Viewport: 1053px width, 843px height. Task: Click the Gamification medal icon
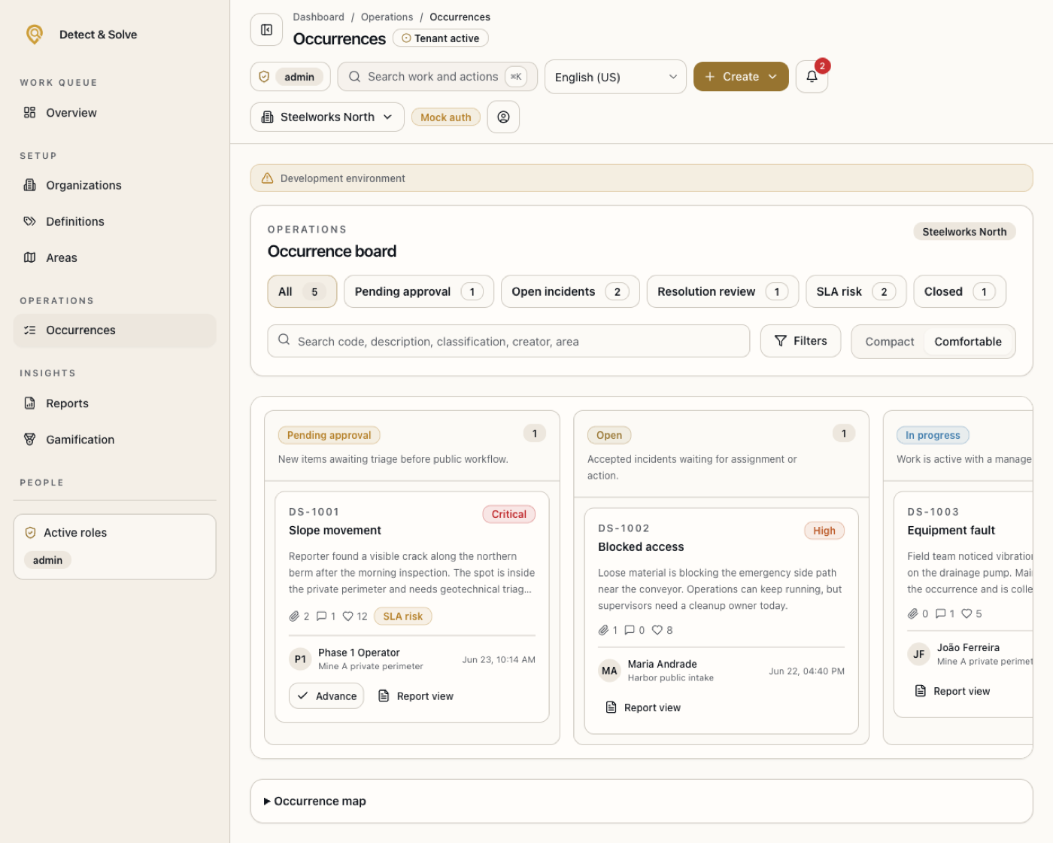29,439
